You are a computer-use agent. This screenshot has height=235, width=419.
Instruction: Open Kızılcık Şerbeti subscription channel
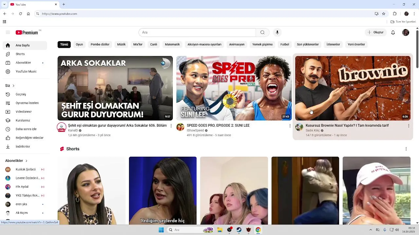(25, 169)
